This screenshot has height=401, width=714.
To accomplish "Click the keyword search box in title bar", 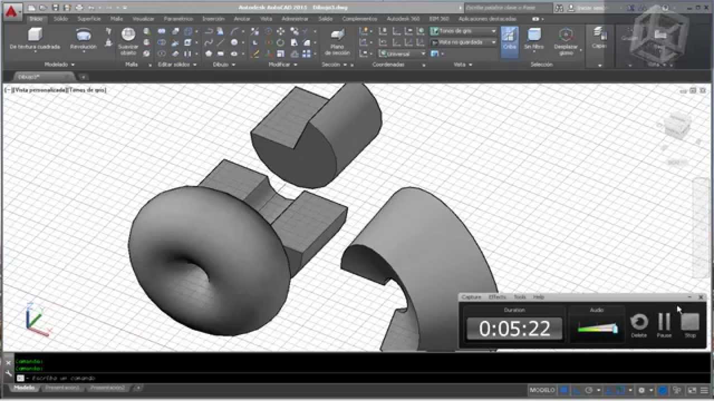I will (x=508, y=8).
